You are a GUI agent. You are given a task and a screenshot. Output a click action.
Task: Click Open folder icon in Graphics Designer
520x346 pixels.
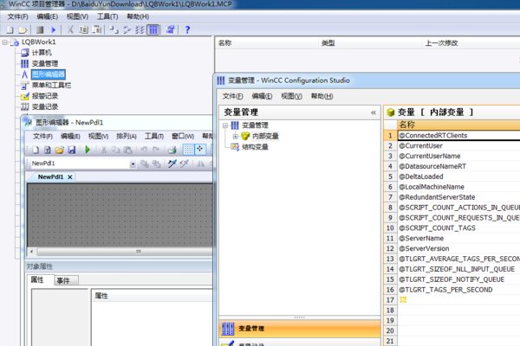tap(59, 150)
